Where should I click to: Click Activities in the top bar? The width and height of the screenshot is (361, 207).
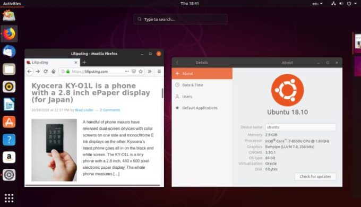12,4
